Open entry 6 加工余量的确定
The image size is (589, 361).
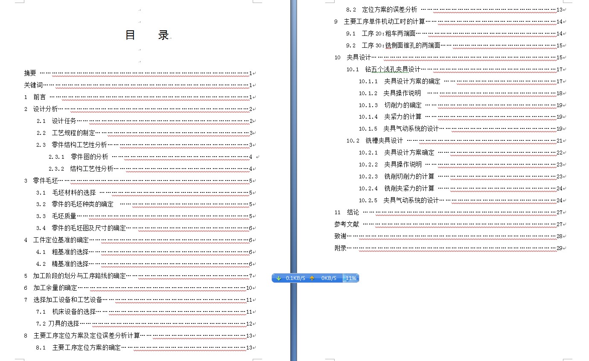click(138, 288)
